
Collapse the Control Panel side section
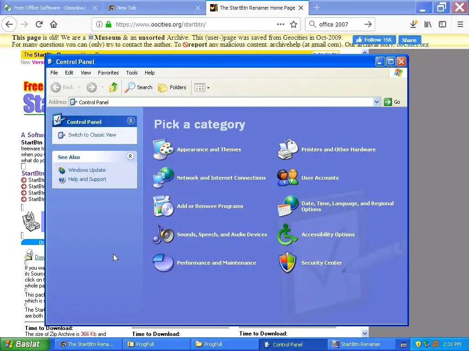[131, 121]
